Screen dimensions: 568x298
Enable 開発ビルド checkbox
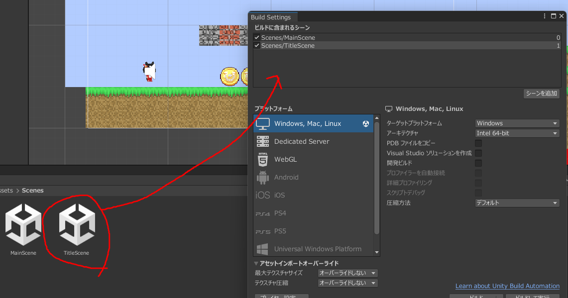pos(478,163)
